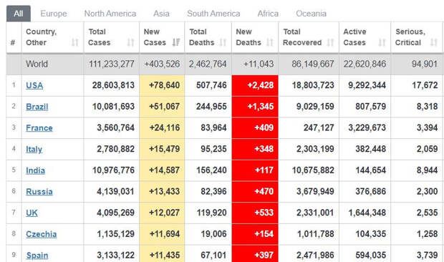Viewport: 444px width, 262px height.
Task: Follow the Czechia link
Action: tap(42, 234)
